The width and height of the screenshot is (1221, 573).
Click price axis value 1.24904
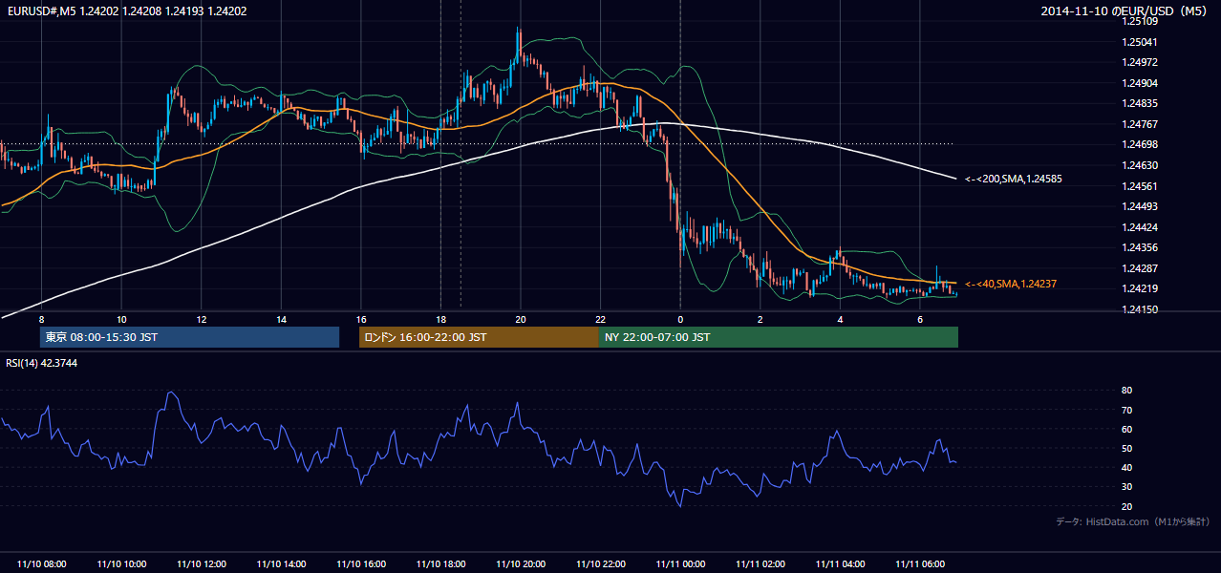coord(1139,83)
